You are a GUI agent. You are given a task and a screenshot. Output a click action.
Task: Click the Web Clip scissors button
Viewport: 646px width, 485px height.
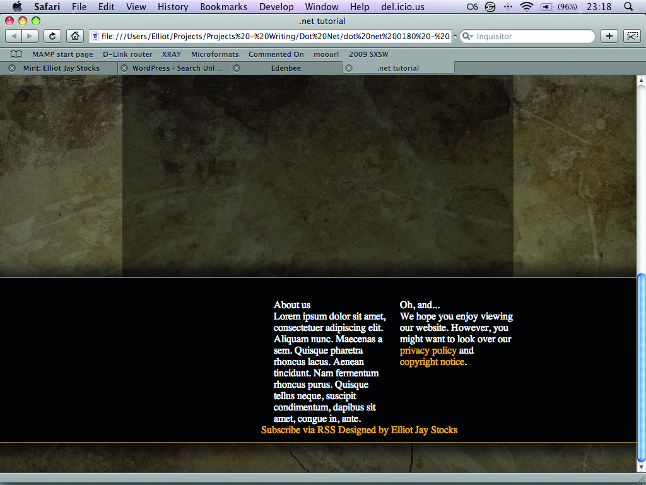pyautogui.click(x=631, y=36)
